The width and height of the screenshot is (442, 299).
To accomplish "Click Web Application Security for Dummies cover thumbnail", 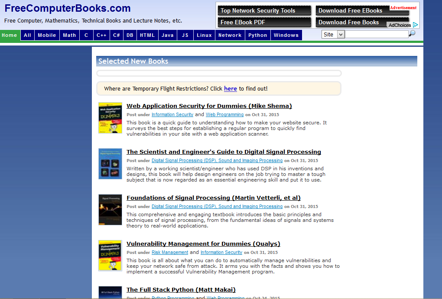I will tap(110, 118).
